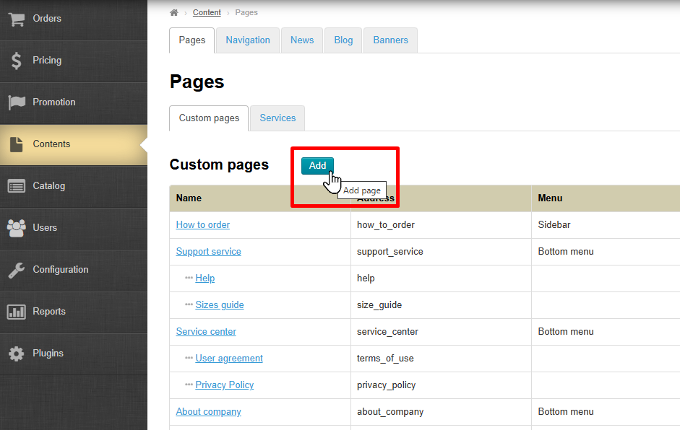Select the Banners tab

390,40
